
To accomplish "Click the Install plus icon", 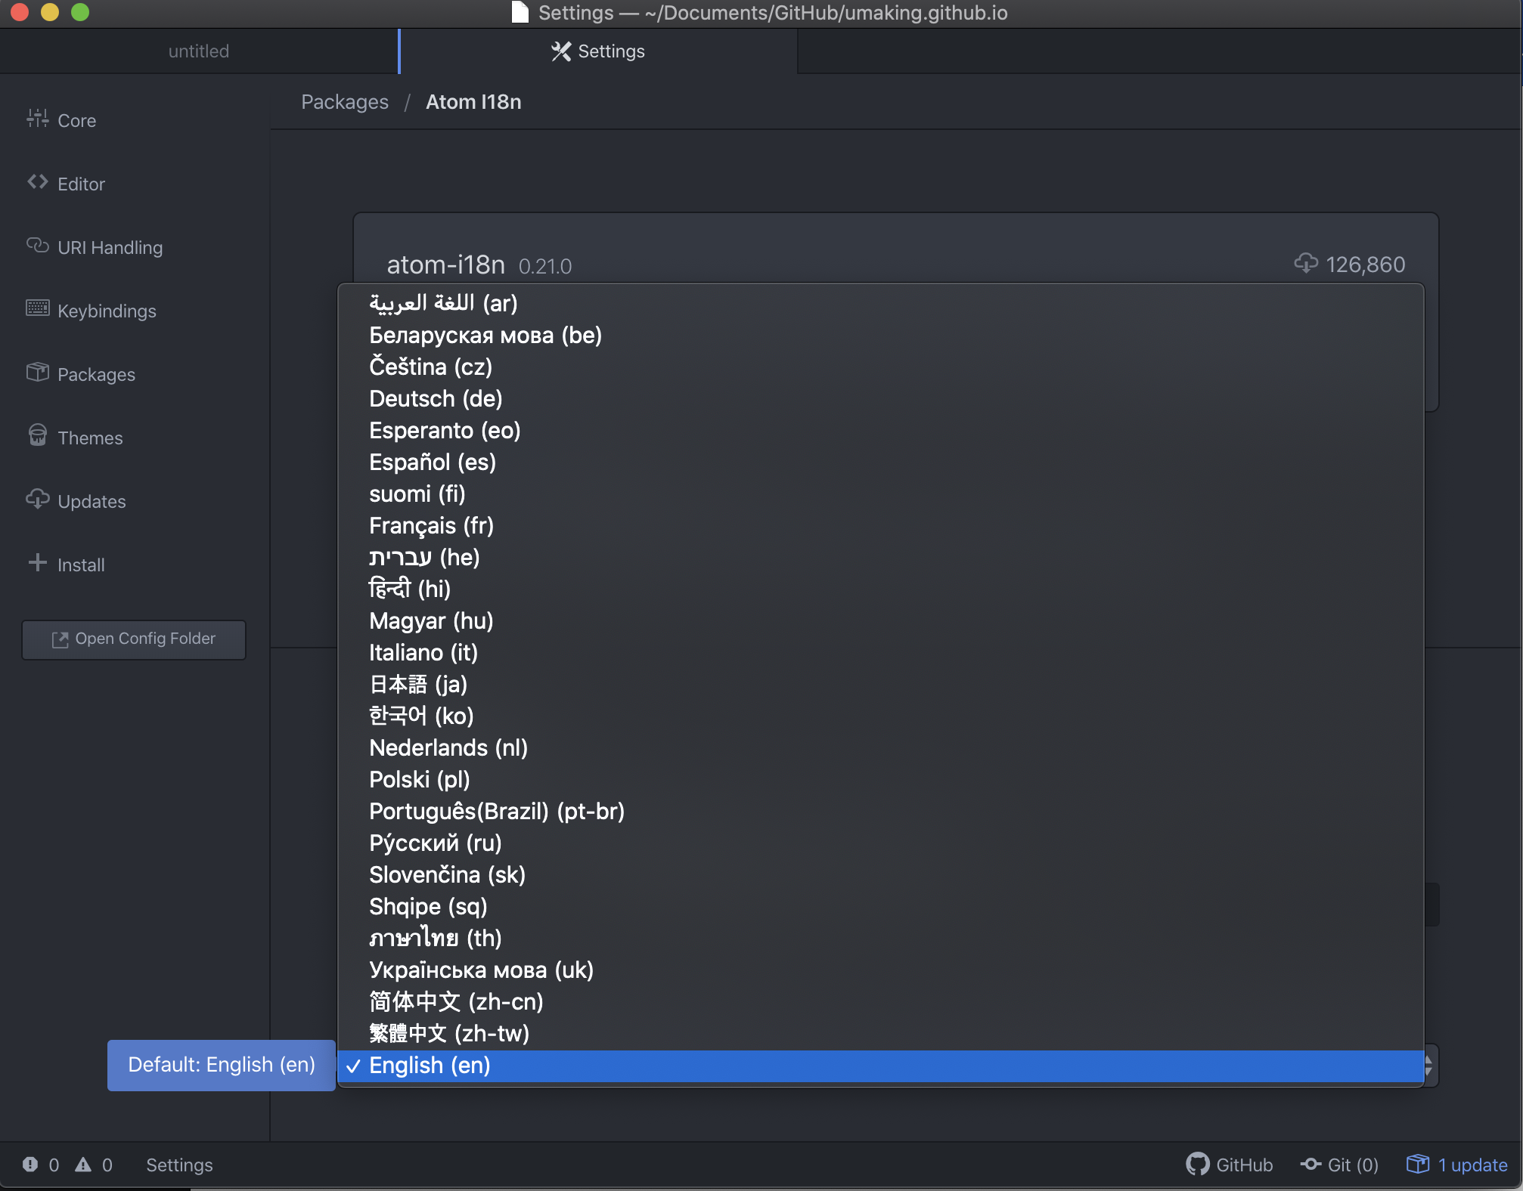I will tap(37, 563).
